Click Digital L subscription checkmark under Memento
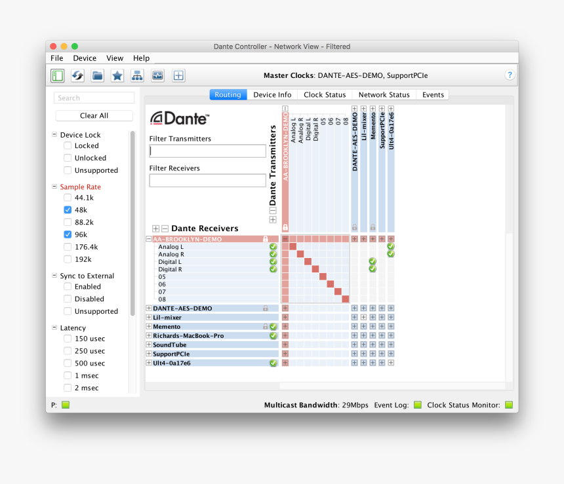The height and width of the screenshot is (484, 564). 373,261
